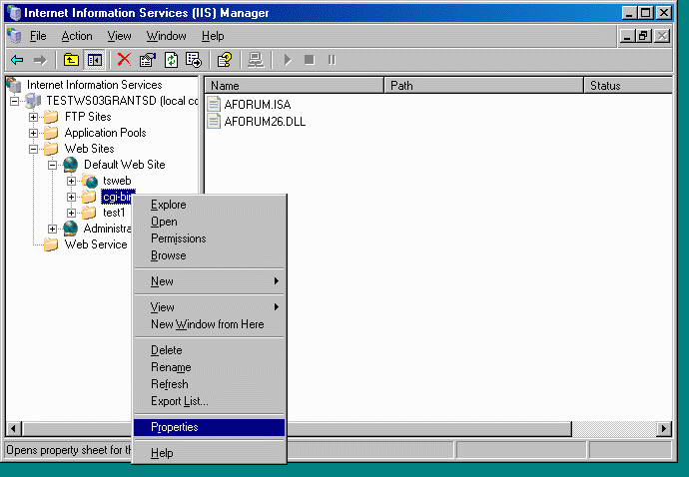Viewport: 689px width, 477px height.
Task: Choose Rename in the context menu
Action: point(209,367)
